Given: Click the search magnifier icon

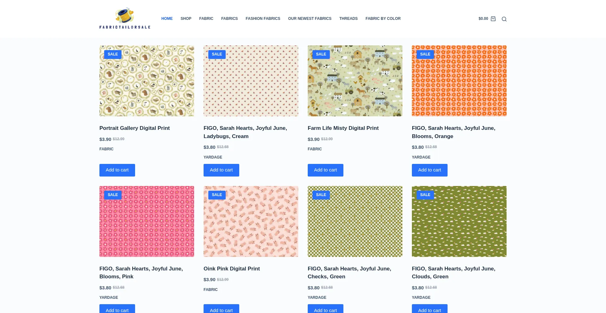Looking at the screenshot, I should 504,19.
